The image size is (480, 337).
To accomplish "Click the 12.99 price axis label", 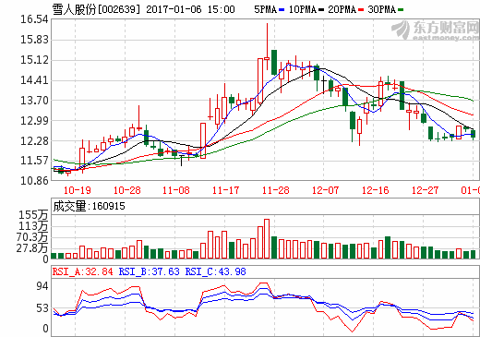I will point(34,121).
